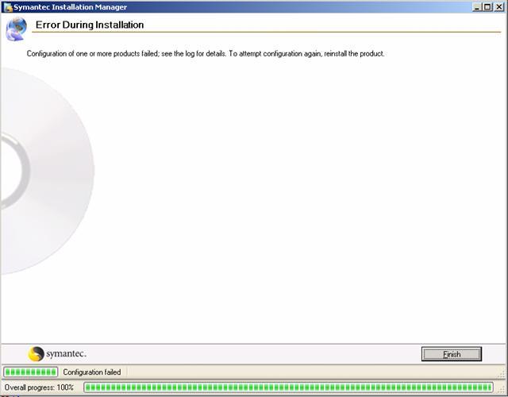Minimize the Symantec Installation Manager window

(x=476, y=7)
